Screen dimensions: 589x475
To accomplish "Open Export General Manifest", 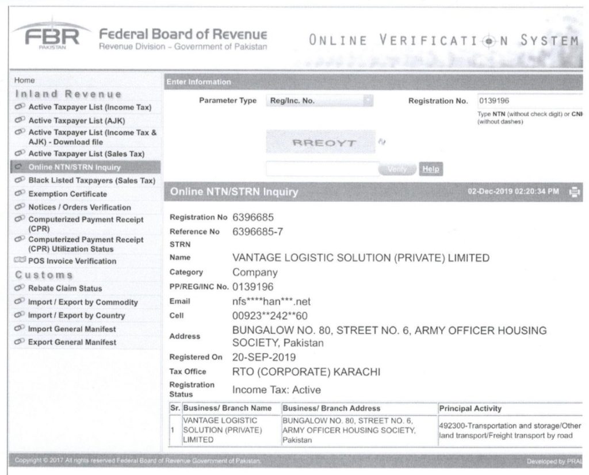I will [72, 342].
